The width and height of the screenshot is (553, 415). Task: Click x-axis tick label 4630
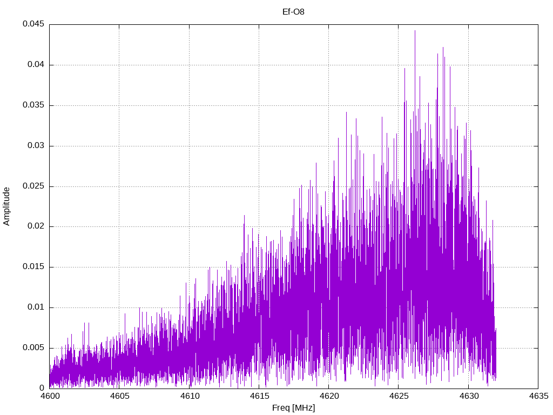[x=469, y=396]
